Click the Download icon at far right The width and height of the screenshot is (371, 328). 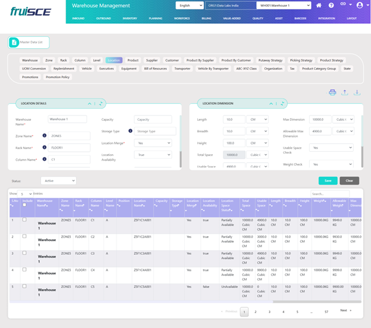pos(357,92)
